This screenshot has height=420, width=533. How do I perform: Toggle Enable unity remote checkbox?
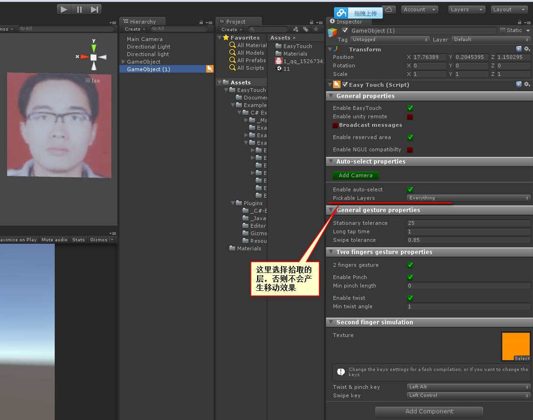click(410, 117)
